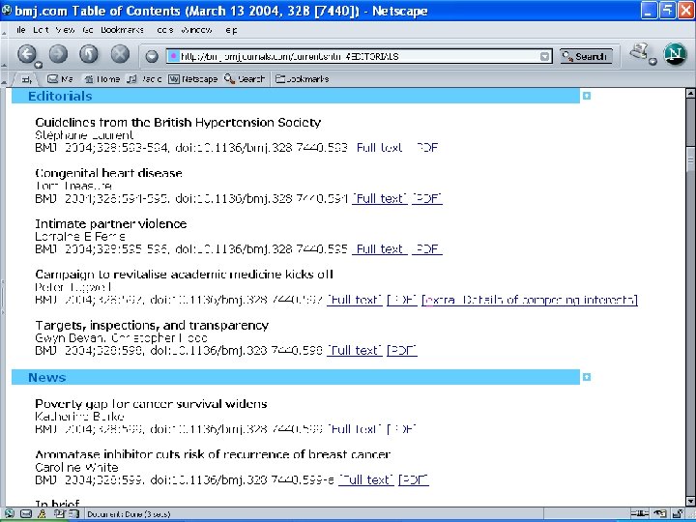696x522 pixels.
Task: Open PDF of Targets, inspections, and transparency
Action: (402, 351)
